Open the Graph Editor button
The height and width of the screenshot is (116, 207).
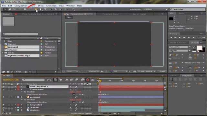93,80
